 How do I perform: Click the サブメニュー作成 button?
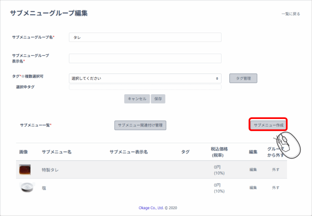[268, 125]
